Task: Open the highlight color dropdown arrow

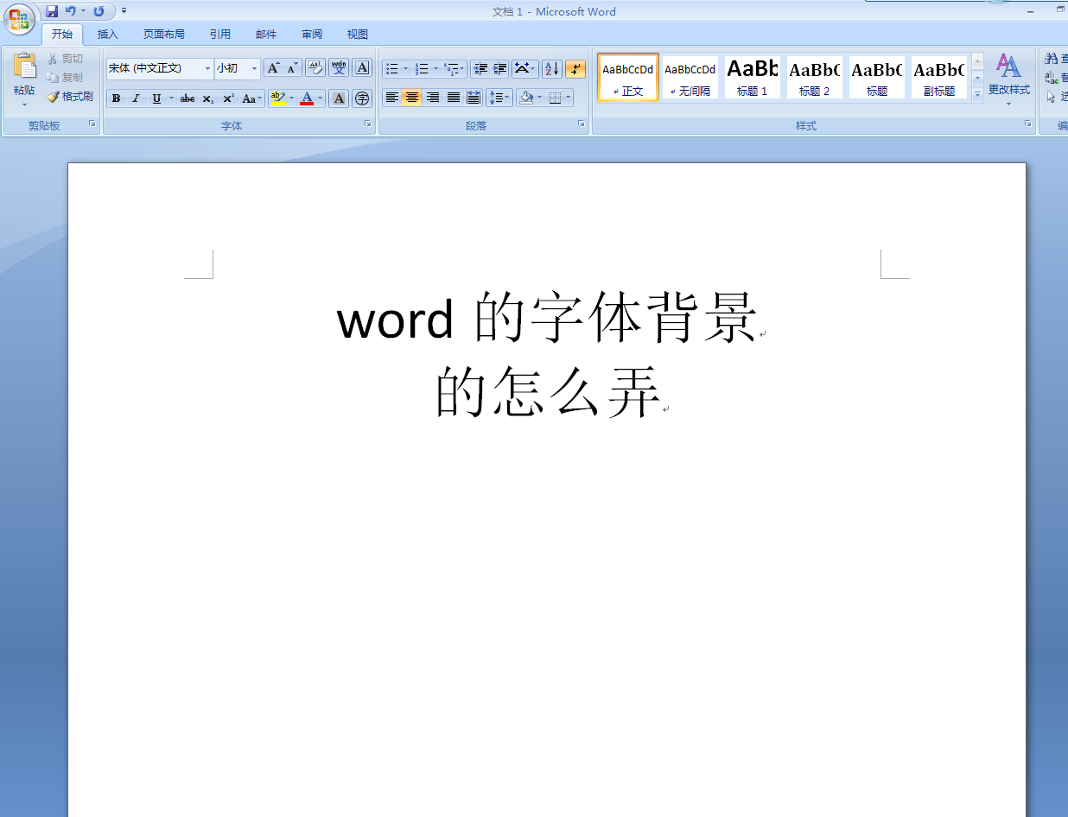Action: click(x=291, y=98)
